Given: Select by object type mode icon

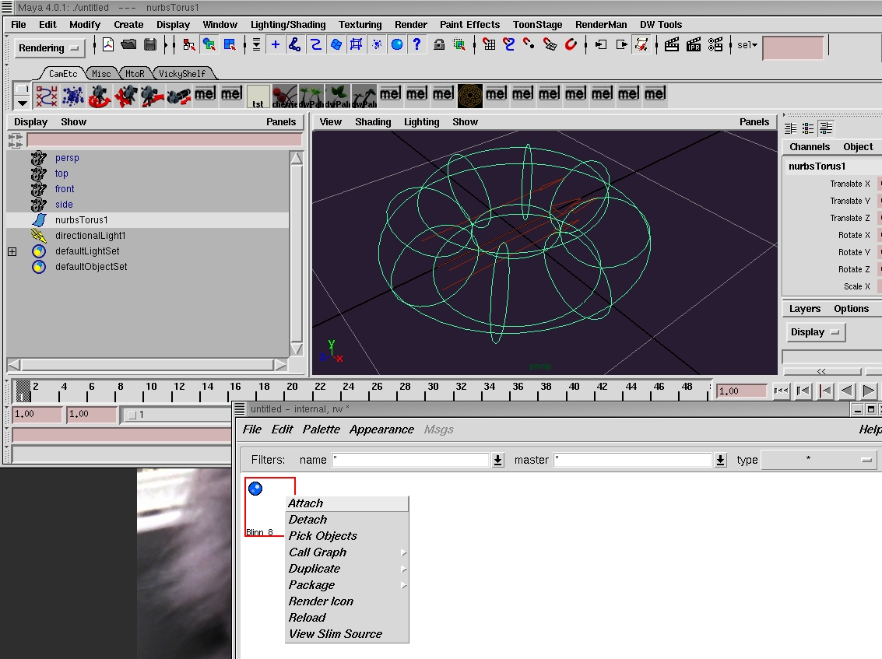Looking at the screenshot, I should tap(209, 45).
